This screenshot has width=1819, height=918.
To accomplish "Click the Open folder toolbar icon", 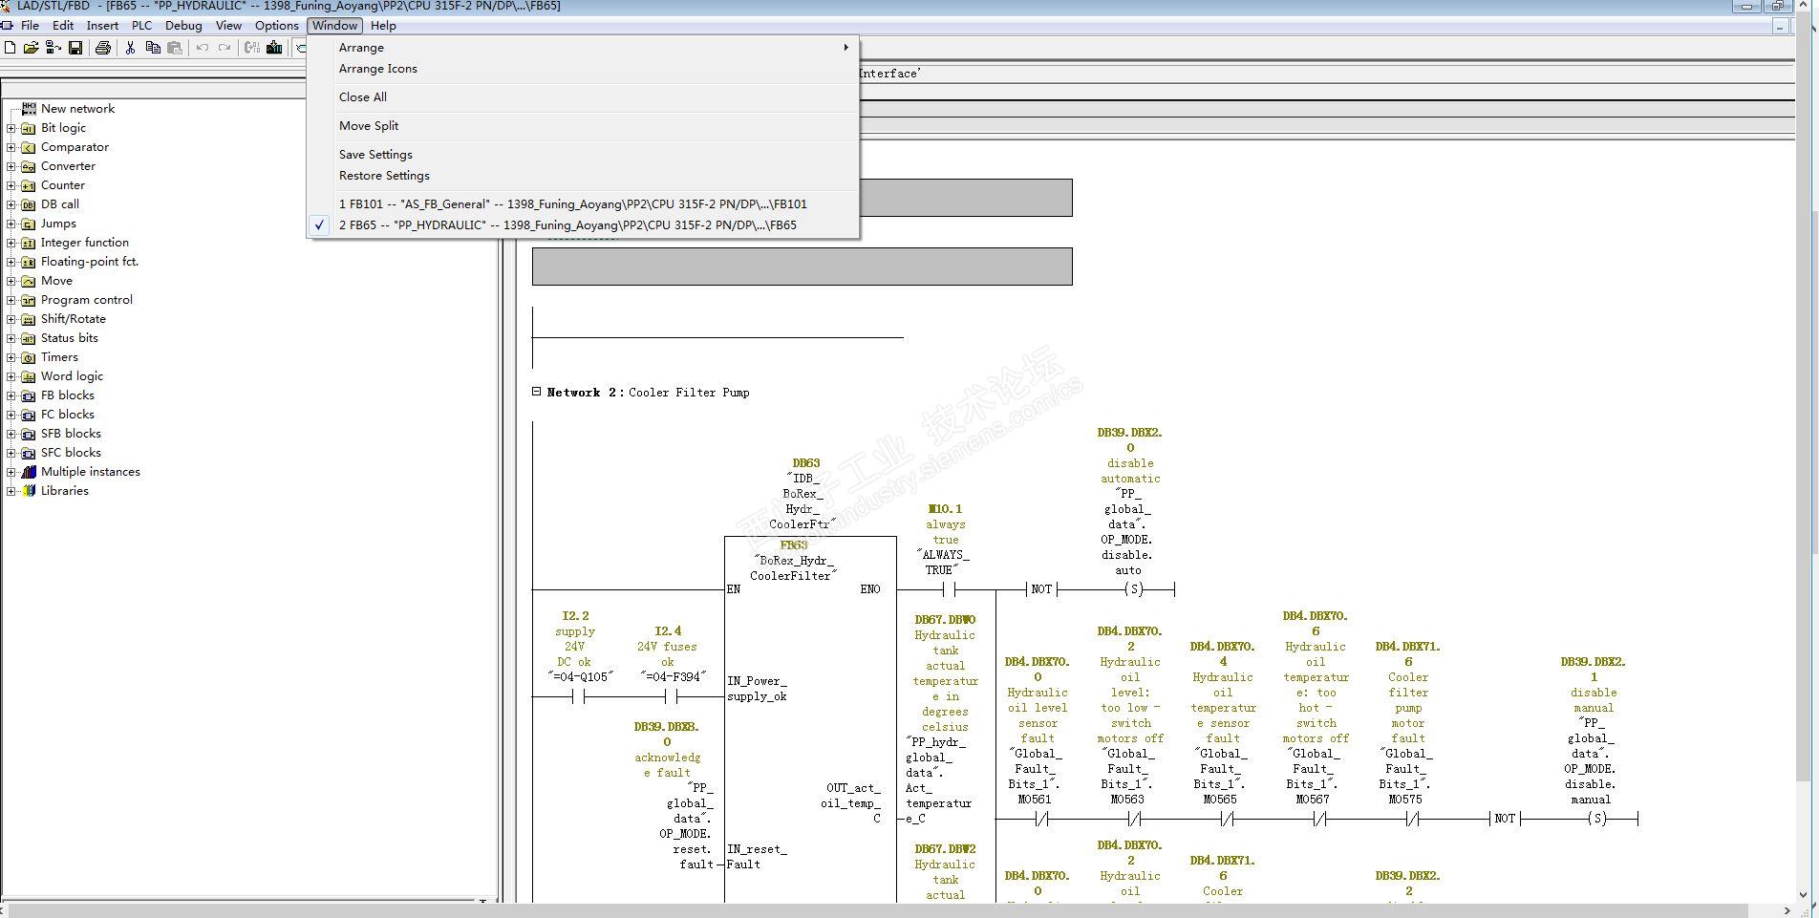I will (31, 48).
